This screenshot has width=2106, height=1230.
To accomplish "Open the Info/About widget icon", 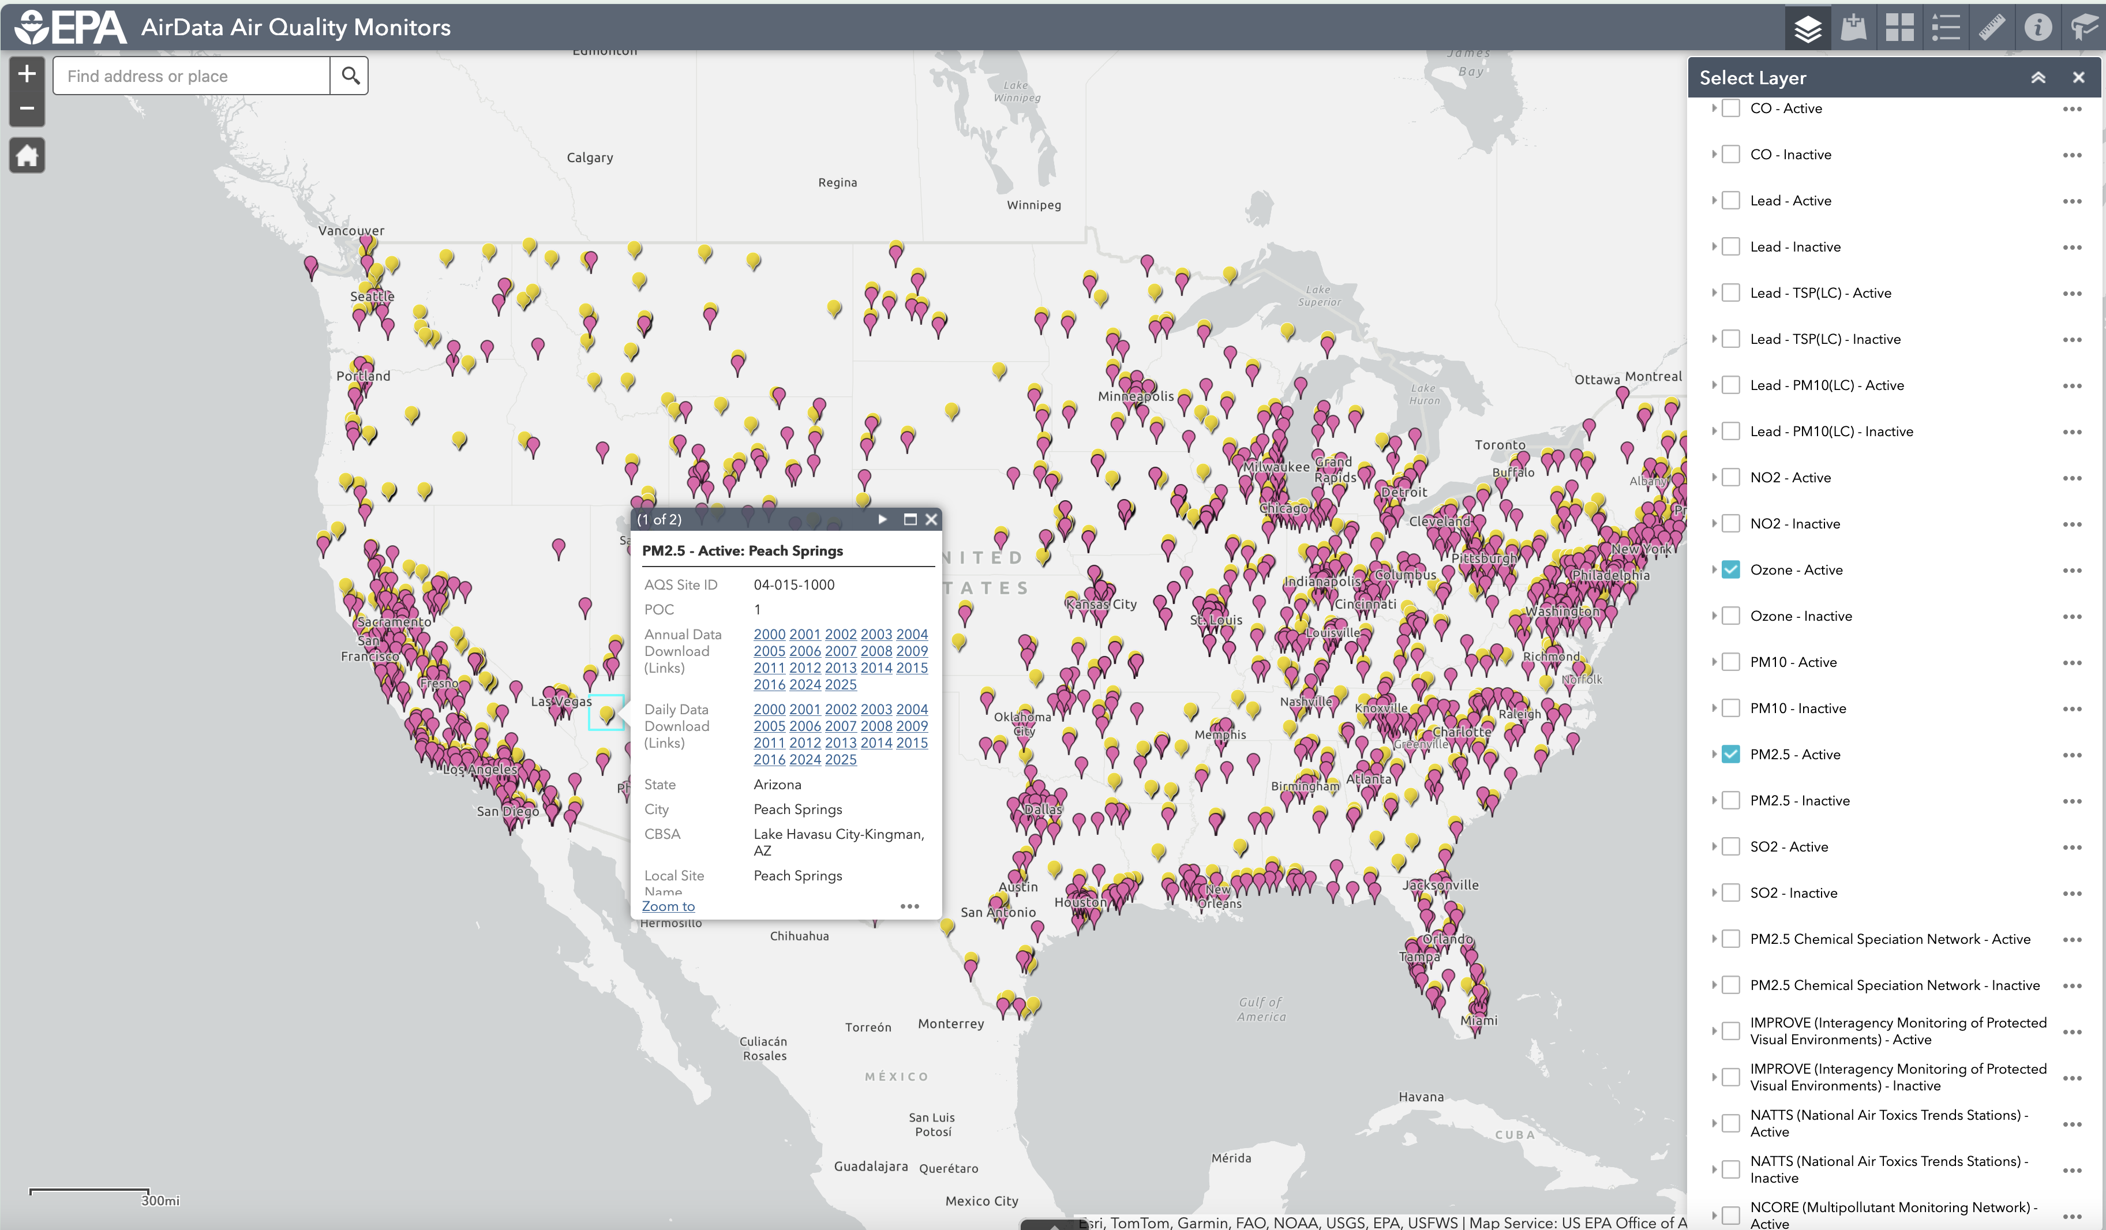I will click(x=2037, y=28).
